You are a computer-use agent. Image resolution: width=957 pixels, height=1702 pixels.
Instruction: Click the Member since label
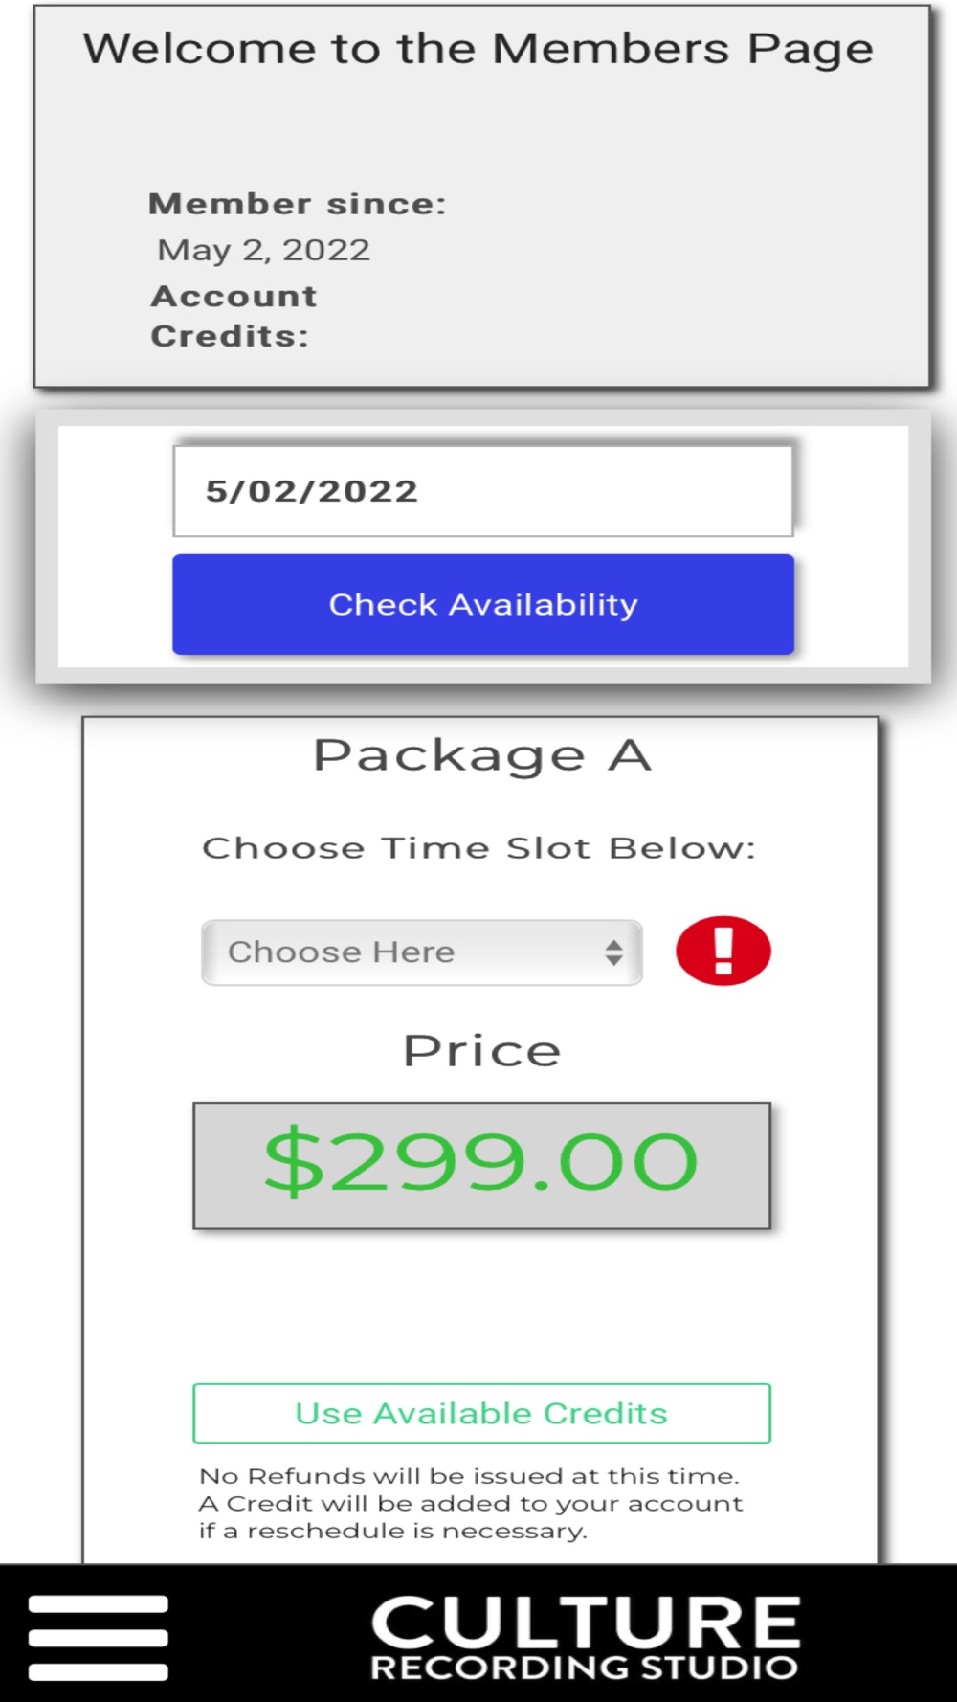(298, 204)
